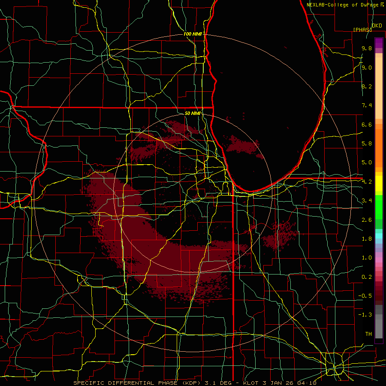
Task: Click the 1.0 scale value
Action: point(367,258)
